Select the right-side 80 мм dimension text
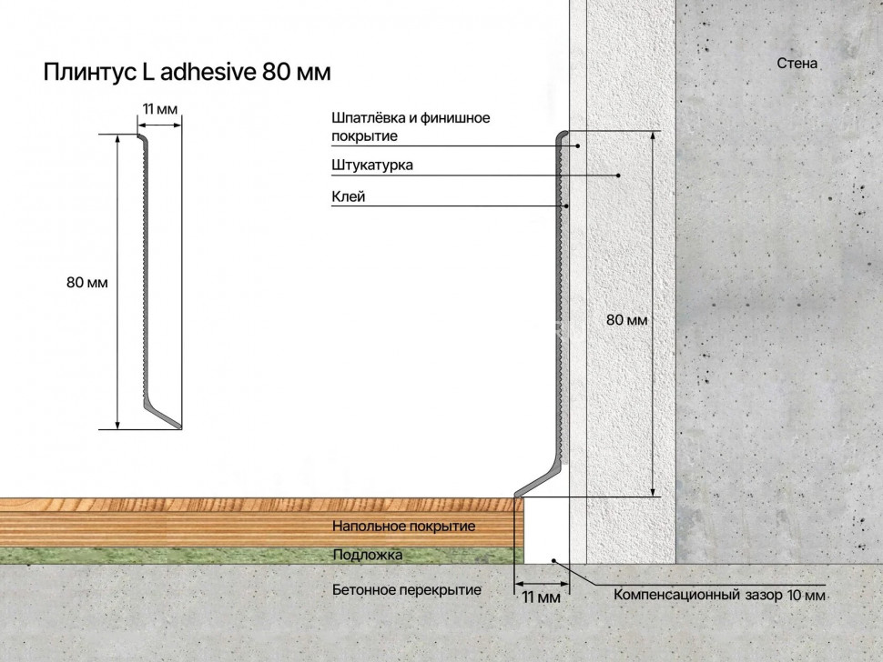The height and width of the screenshot is (662, 883). (x=627, y=319)
